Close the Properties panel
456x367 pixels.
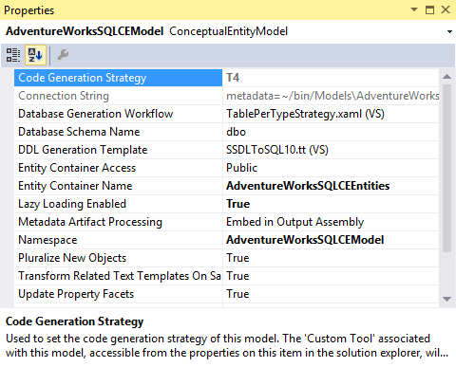click(446, 9)
